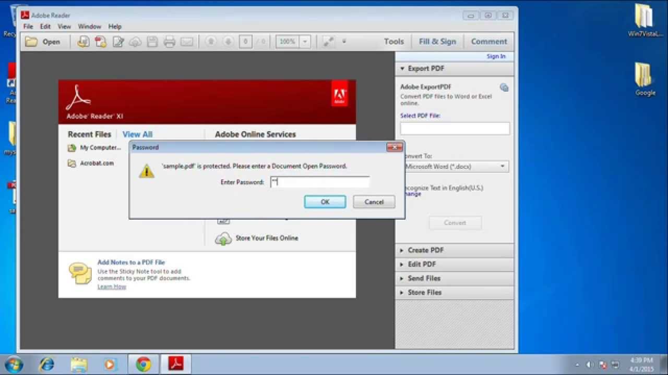Click the 100% zoom value box

(x=287, y=42)
